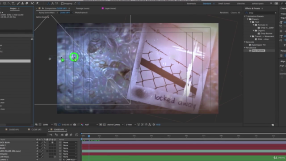
Task: Select the Ellipse shape tool
Action: click(x=4, y=3)
